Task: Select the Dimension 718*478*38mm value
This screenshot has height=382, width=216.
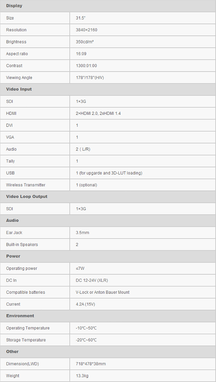Action: click(91, 364)
